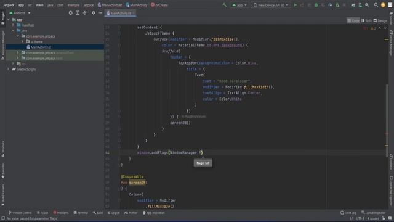Click line 44 window.addFlags code line
This screenshot has width=394, height=222.
point(170,153)
